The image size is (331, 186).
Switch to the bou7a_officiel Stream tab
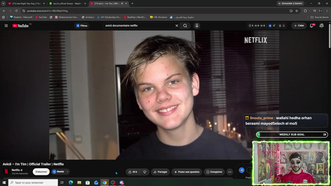67,3
